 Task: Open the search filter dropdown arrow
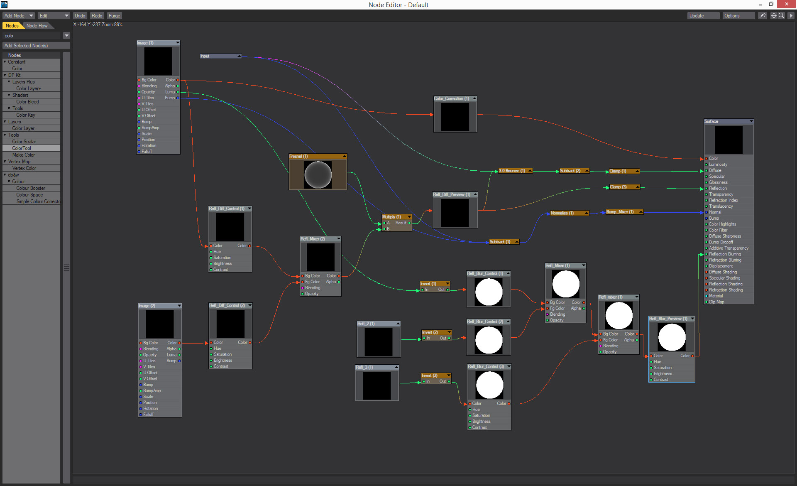point(66,36)
